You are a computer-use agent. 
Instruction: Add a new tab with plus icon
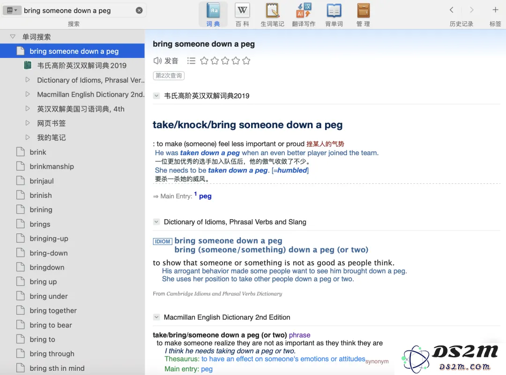[495, 10]
